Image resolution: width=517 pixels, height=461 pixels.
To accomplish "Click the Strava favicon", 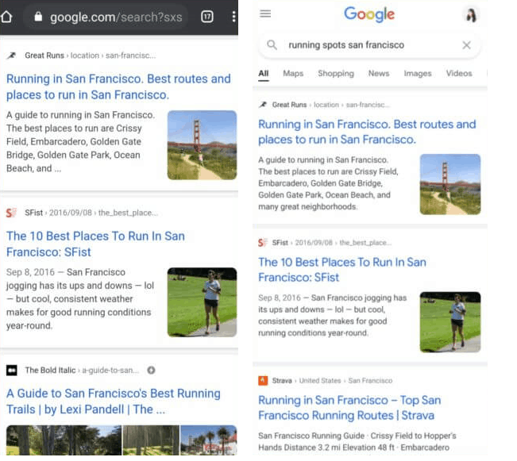I will (263, 381).
